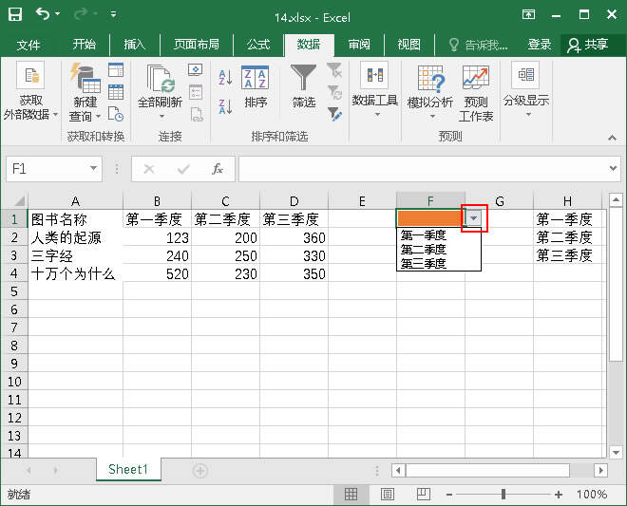Select Normal view in status bar
This screenshot has width=627, height=506.
click(351, 495)
